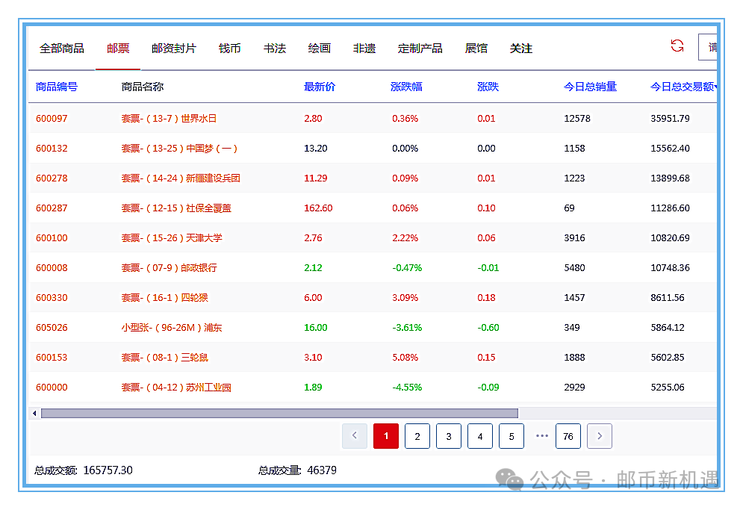This screenshot has height=510, width=743.
Task: Go to the next page arrow
Action: click(x=600, y=436)
